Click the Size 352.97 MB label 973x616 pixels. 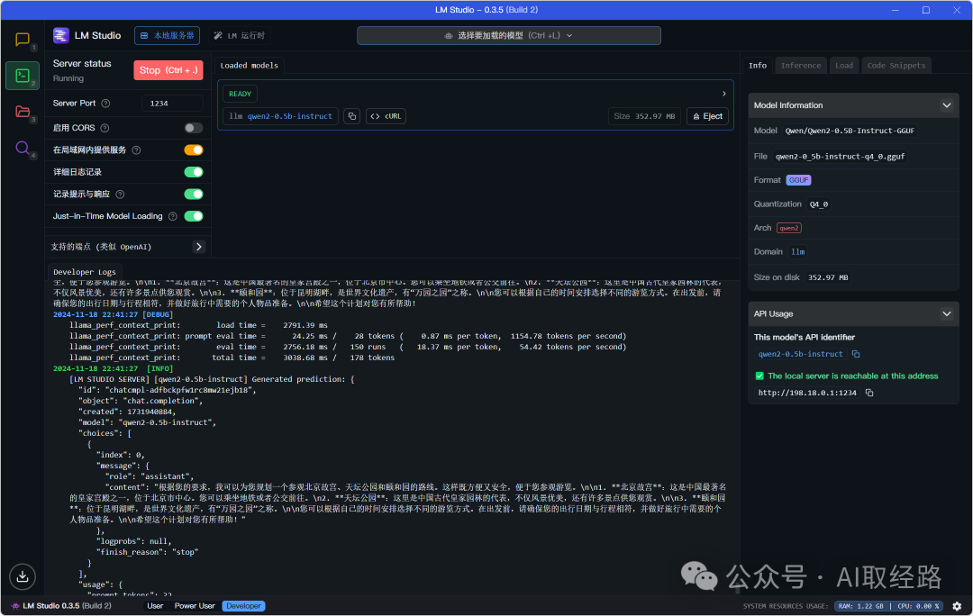pos(644,116)
